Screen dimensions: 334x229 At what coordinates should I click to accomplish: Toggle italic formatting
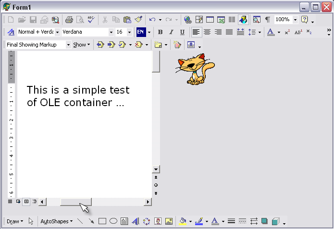click(x=171, y=32)
